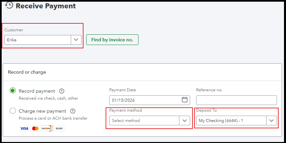Click the BANK transfer badge
Screen dimensions: 286x143
pos(59,128)
